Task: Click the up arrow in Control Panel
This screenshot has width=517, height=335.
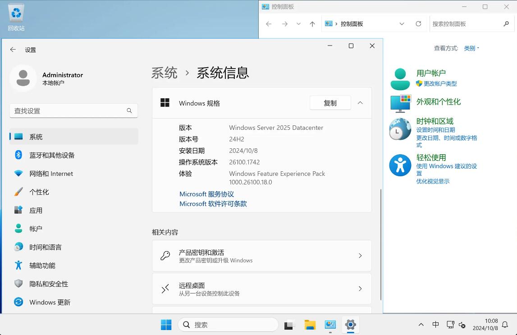Action: (312, 24)
